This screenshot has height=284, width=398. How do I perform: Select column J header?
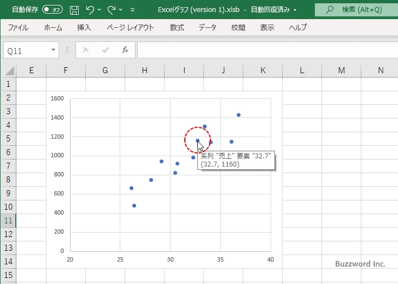point(224,70)
